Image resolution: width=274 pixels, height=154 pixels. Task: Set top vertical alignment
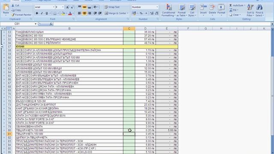(80, 7)
